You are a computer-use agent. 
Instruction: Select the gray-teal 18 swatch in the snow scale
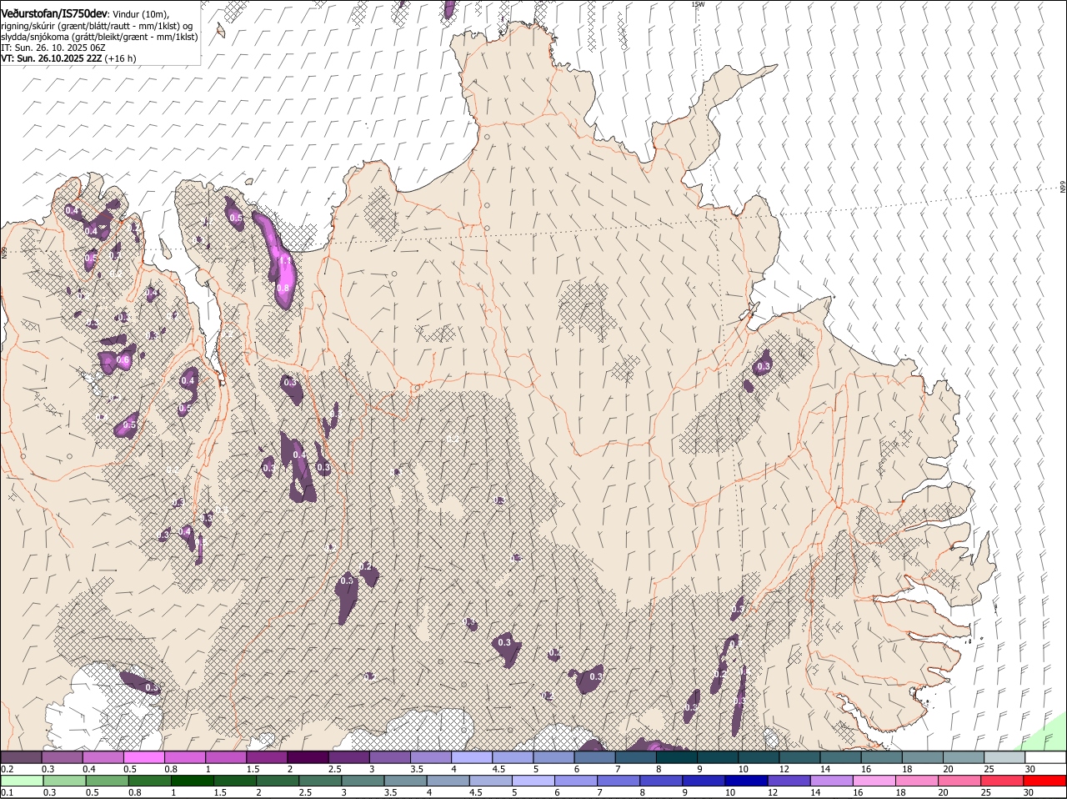click(924, 757)
